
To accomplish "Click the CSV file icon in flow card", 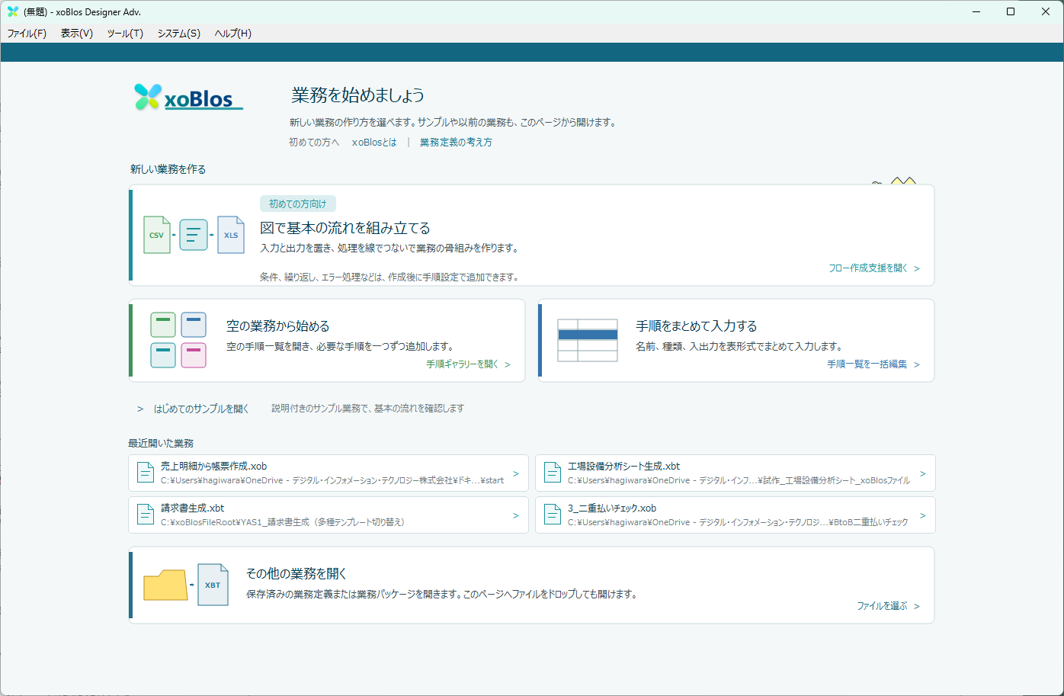I will (x=157, y=235).
